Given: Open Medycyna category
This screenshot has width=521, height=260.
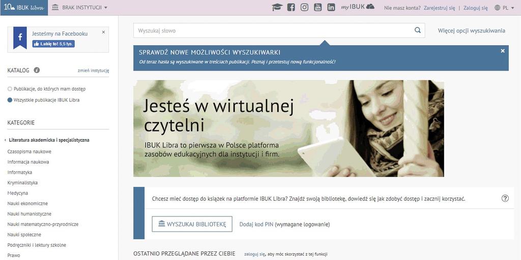Looking at the screenshot, I should [x=18, y=193].
